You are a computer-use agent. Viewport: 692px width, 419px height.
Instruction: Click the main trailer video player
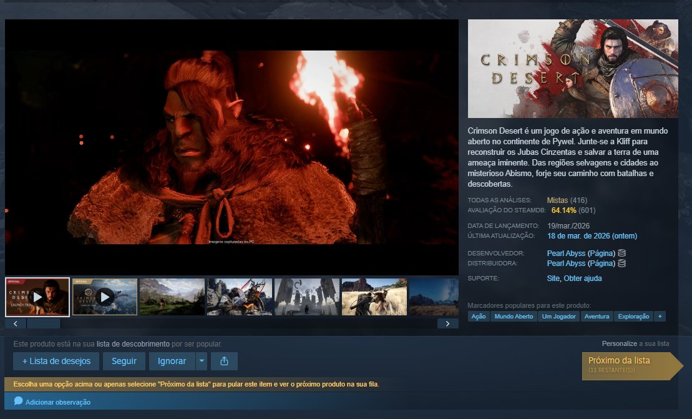(x=231, y=147)
